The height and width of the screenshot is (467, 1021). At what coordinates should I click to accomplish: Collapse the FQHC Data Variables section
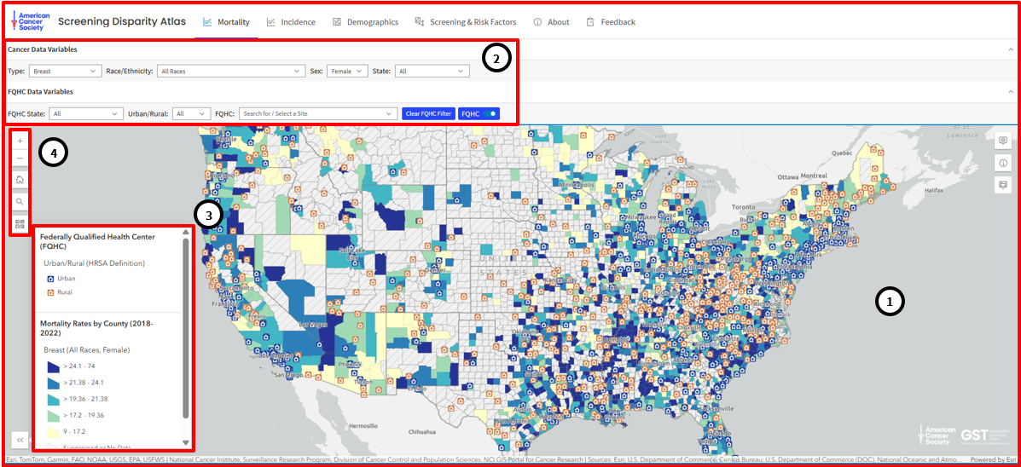click(x=1010, y=92)
